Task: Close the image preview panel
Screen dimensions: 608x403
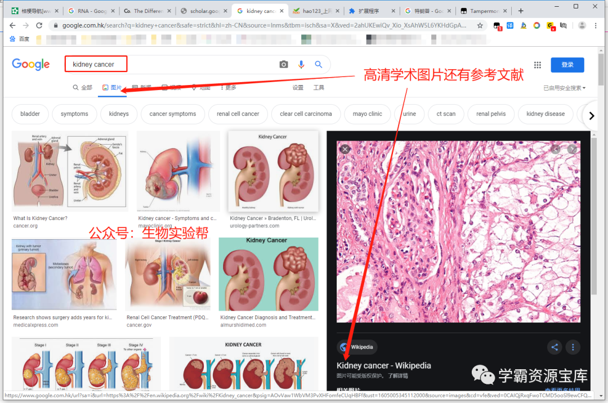Action: 345,149
